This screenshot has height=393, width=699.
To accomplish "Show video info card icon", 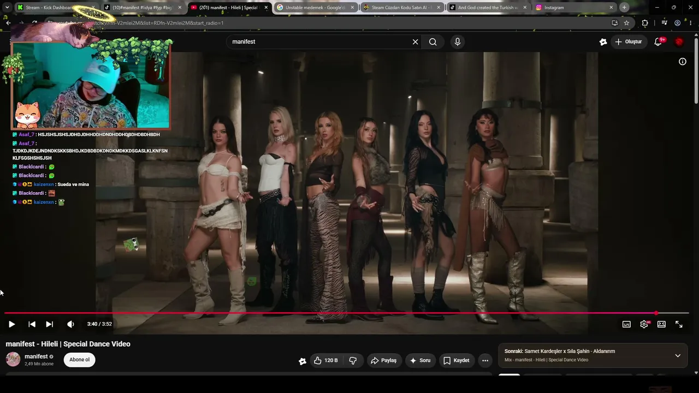I will point(682,62).
